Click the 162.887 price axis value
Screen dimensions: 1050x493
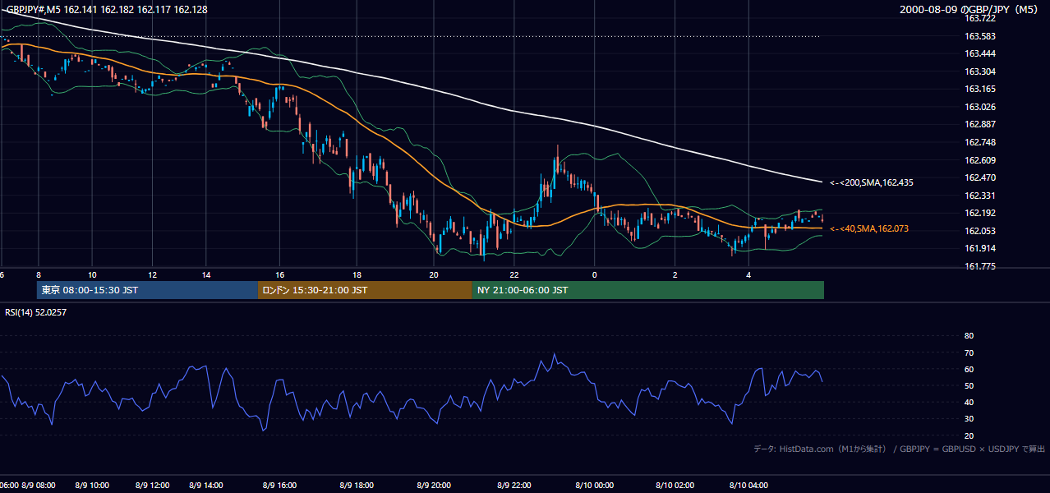979,125
